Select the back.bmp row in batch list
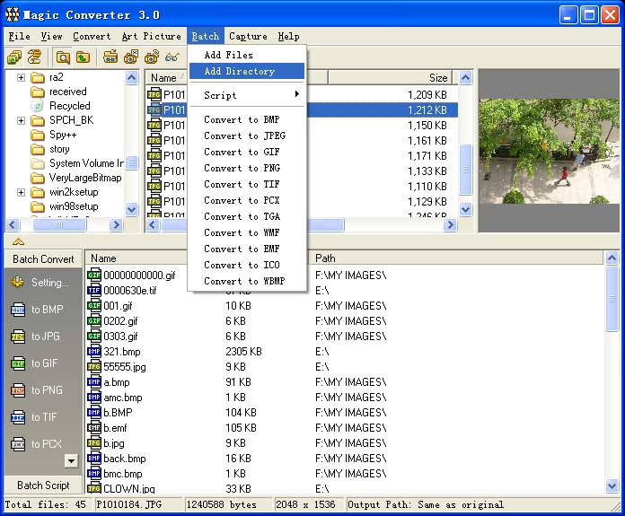The height and width of the screenshot is (516, 625). (345, 459)
